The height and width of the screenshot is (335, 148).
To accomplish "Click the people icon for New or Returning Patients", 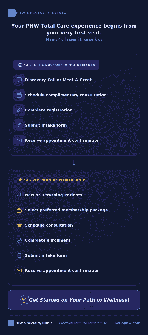I will (x=19, y=195).
